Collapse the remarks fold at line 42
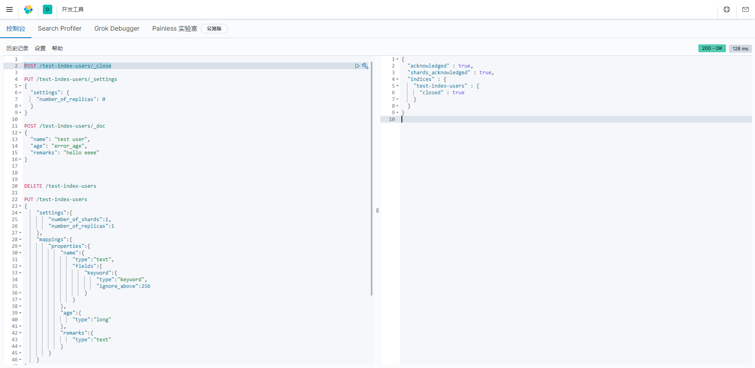Image resolution: width=755 pixels, height=368 pixels. click(x=20, y=333)
